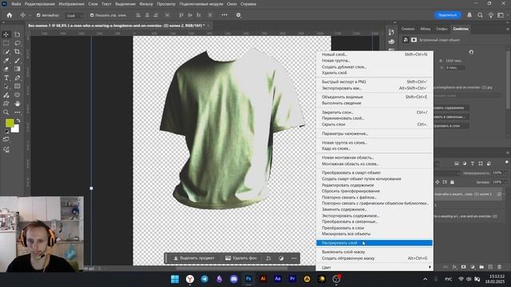The width and height of the screenshot is (511, 287).
Task: Open the Слой auto-select dropdown
Action: click(74, 15)
